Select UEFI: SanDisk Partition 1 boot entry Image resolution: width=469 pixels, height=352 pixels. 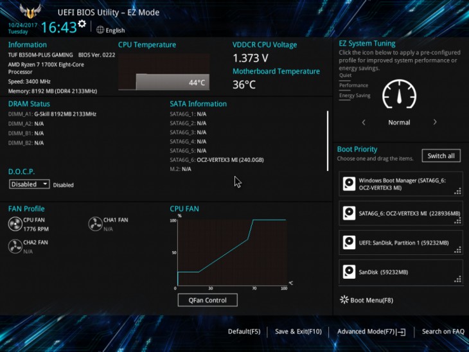coord(401,243)
